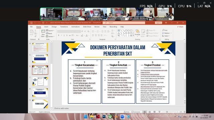The width and height of the screenshot is (214, 120).
Task: Click the PowerPoint Search box
Action: coord(124,23)
